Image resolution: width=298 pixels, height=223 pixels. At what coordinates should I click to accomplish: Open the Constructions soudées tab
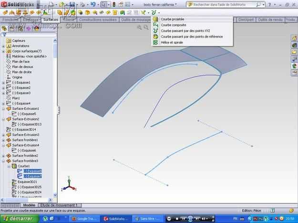coord(98,19)
